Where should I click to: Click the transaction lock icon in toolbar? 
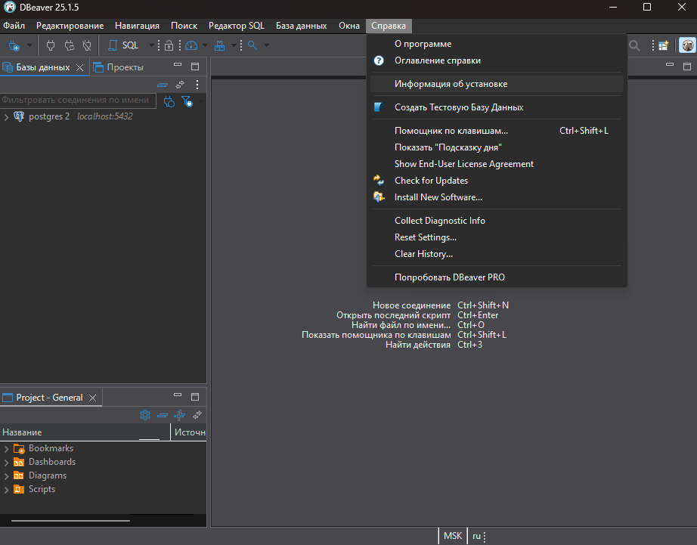pyautogui.click(x=169, y=45)
